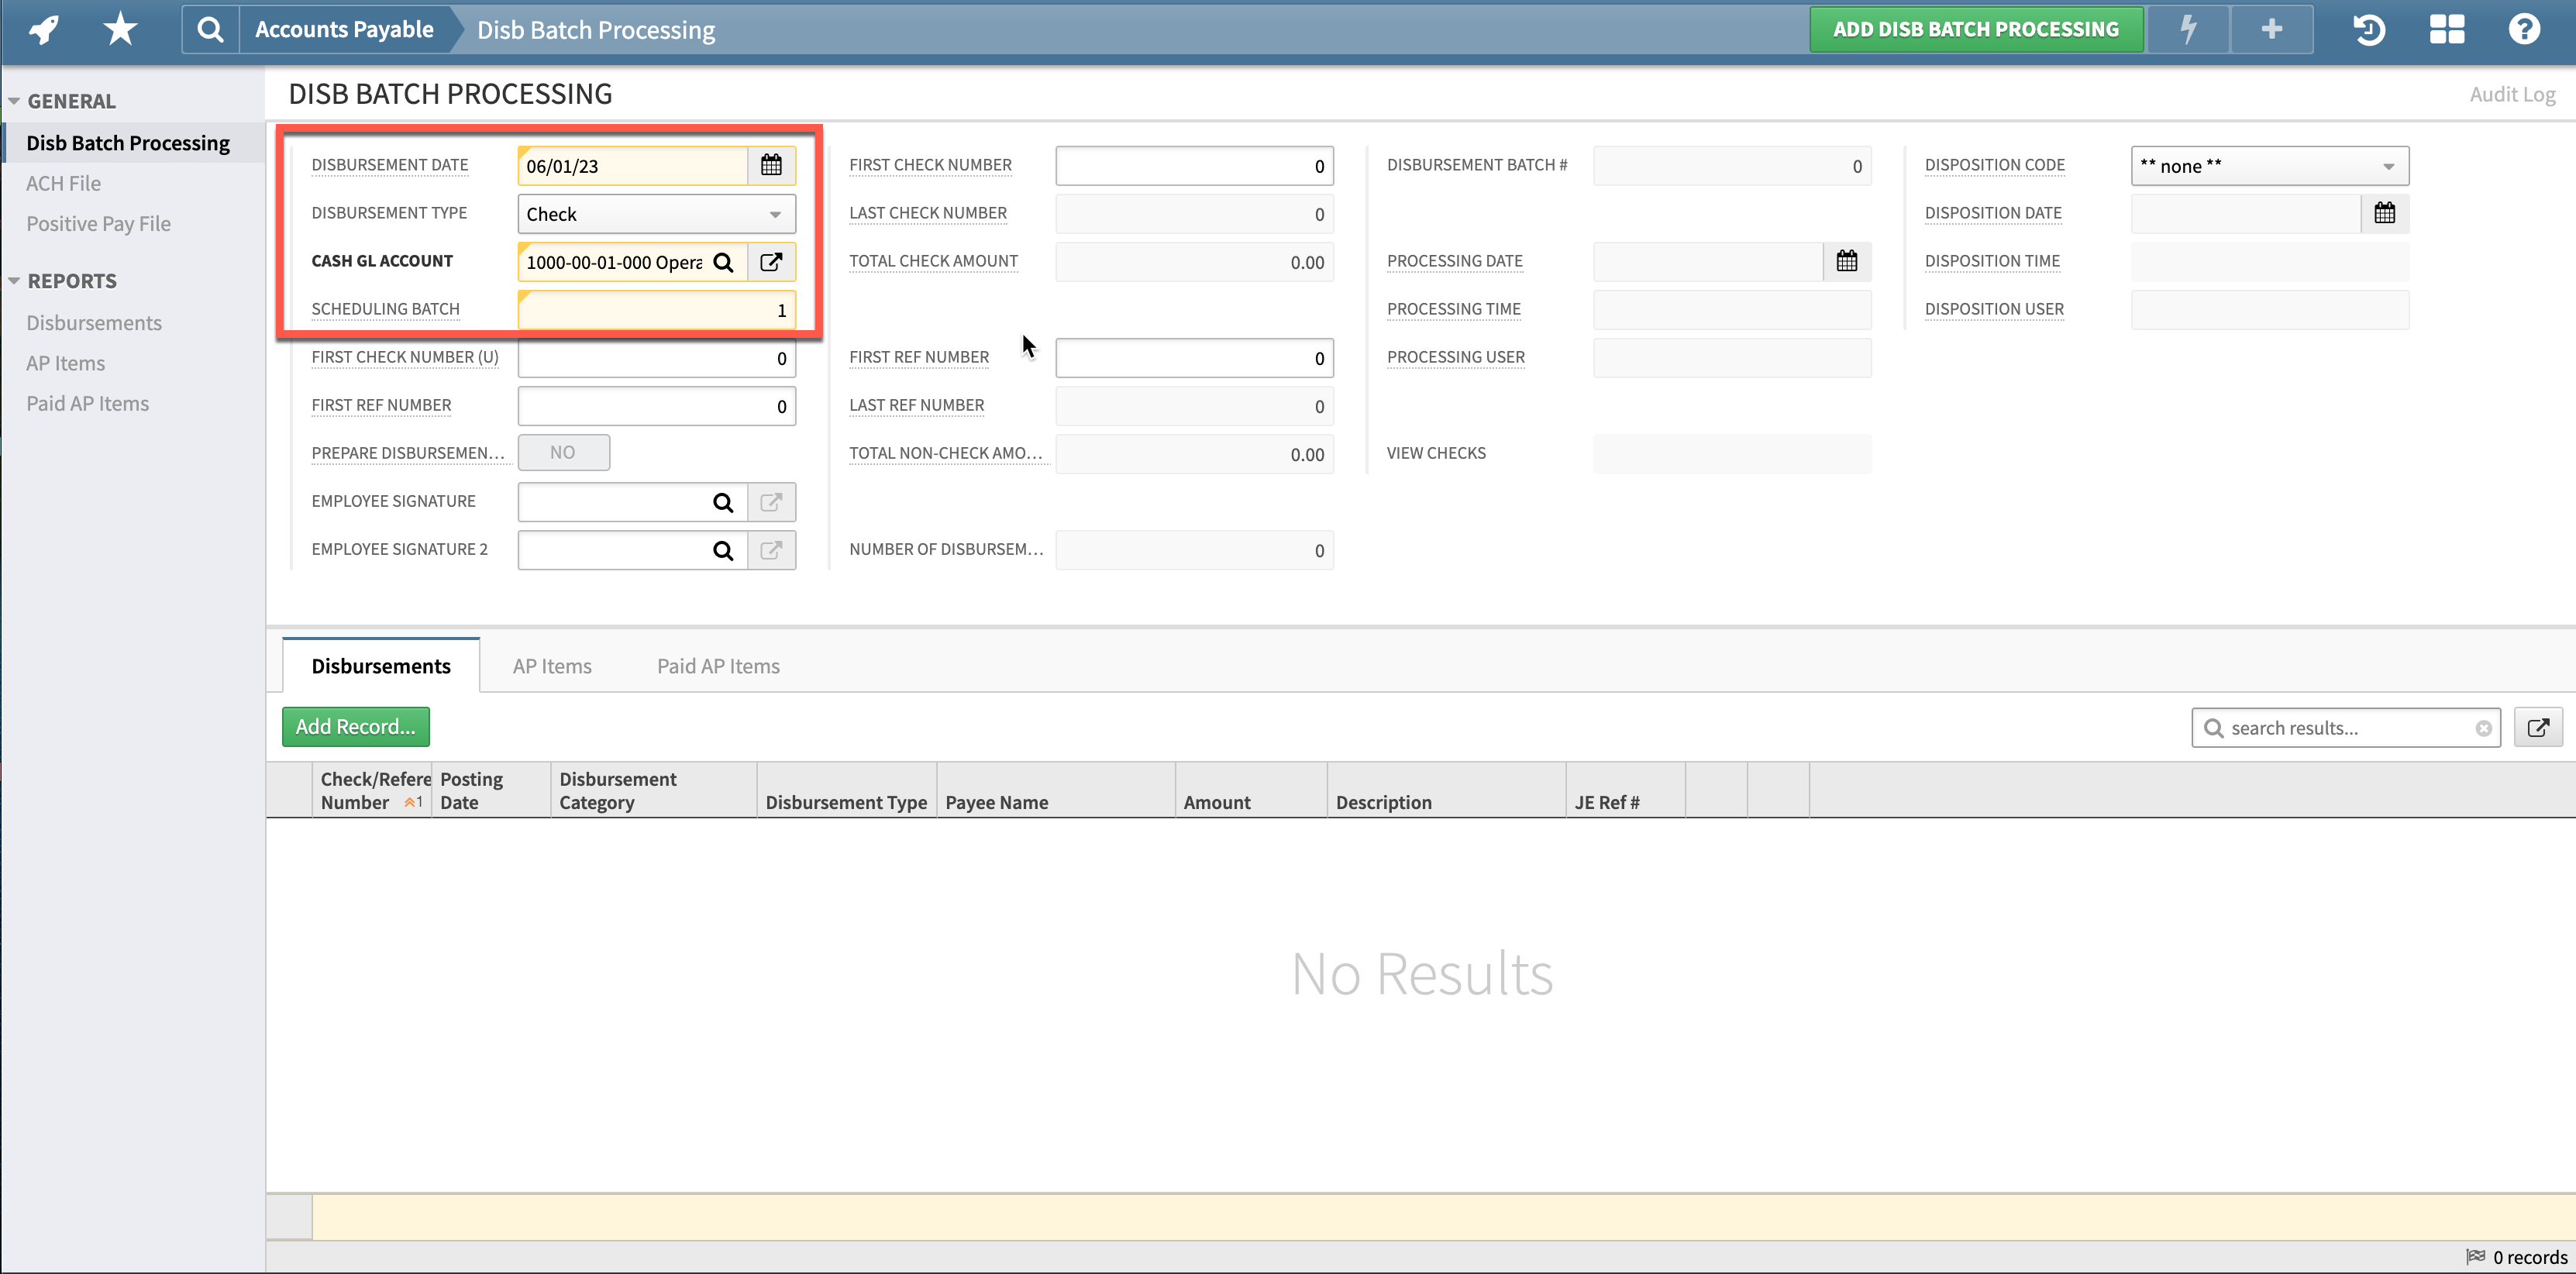Image resolution: width=2576 pixels, height=1274 pixels.
Task: Open the Disbursement Date calendar picker
Action: point(771,165)
